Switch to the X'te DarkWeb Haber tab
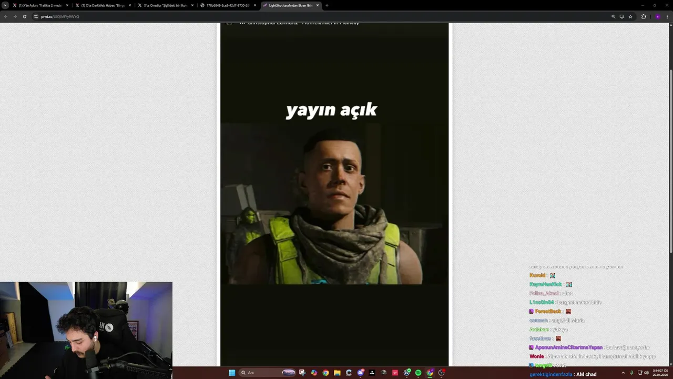 (103, 5)
